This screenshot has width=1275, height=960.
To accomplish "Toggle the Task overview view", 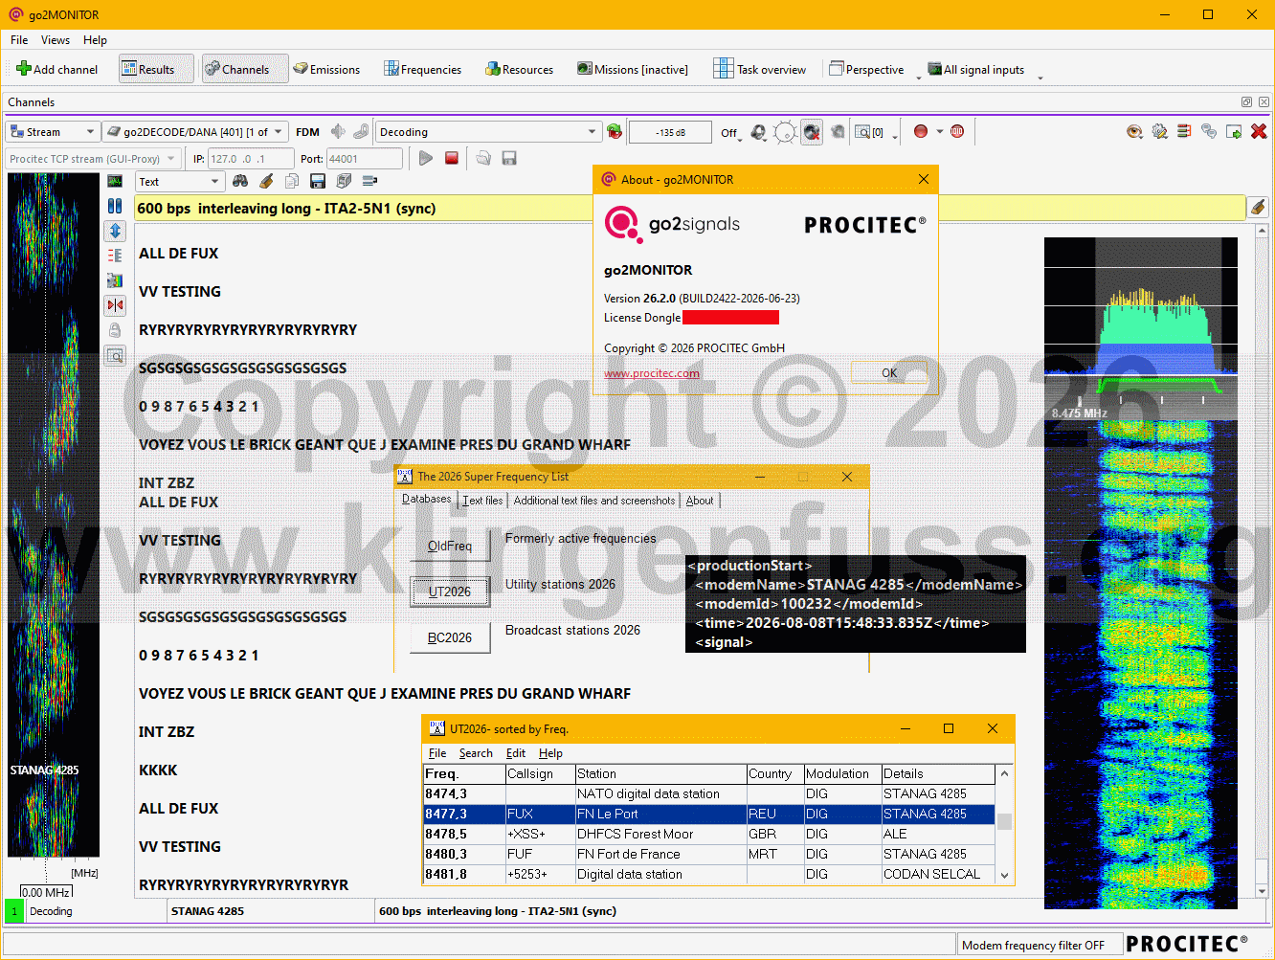I will click(x=760, y=69).
